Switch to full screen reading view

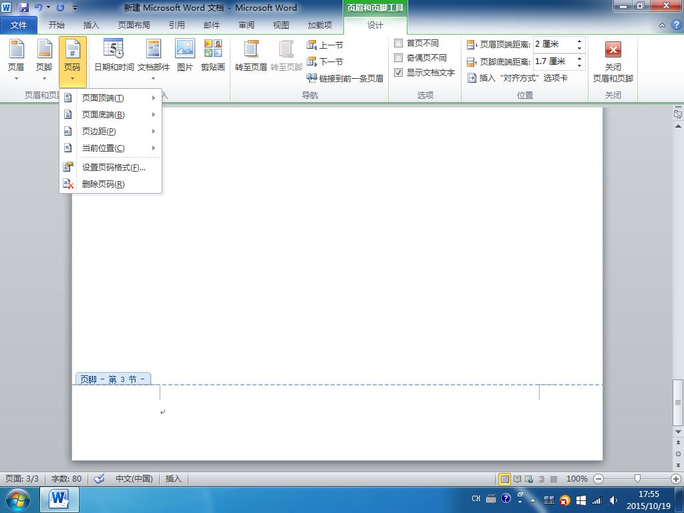pyautogui.click(x=518, y=479)
